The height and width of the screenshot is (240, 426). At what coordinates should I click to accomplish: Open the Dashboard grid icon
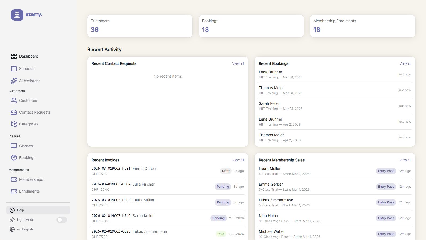[x=14, y=56]
